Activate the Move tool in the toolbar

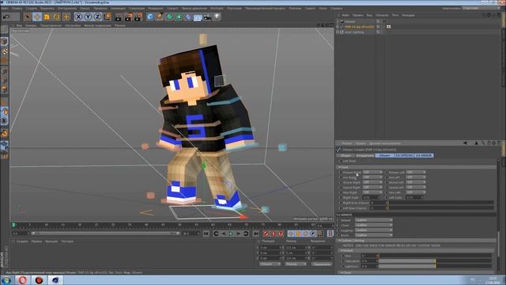coord(37,17)
